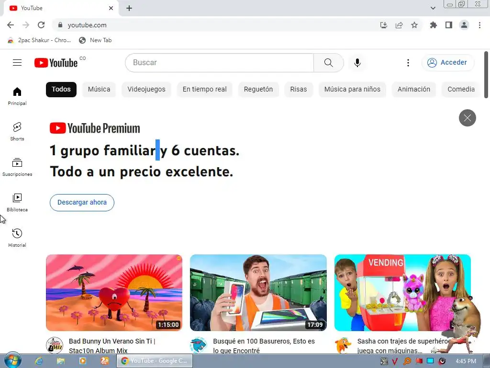Click the install app icon in address bar

383,25
